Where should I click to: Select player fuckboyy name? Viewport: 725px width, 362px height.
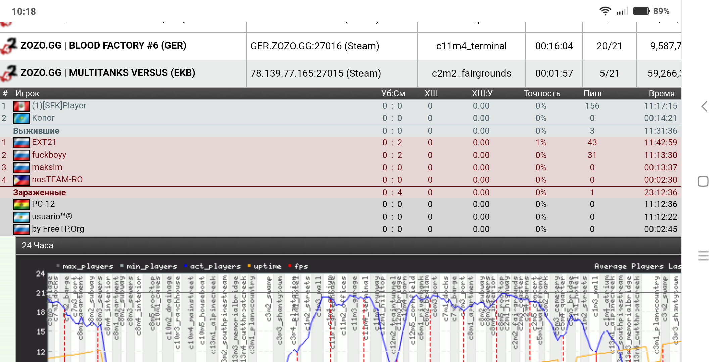[49, 155]
